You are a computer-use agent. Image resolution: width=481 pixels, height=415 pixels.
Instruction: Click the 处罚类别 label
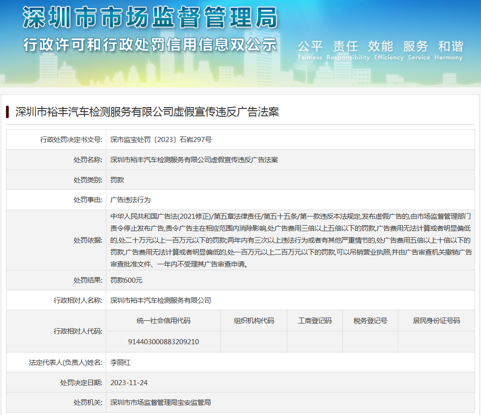point(88,180)
